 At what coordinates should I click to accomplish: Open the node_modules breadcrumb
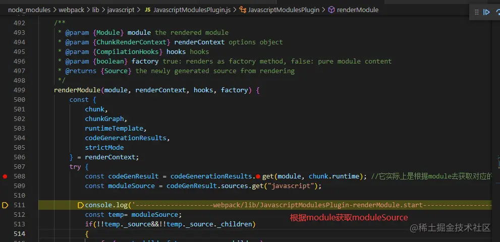click(x=29, y=10)
